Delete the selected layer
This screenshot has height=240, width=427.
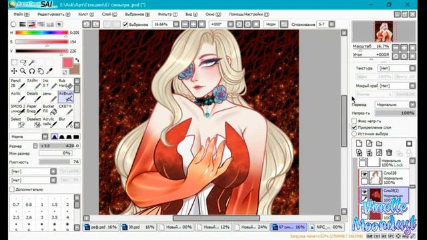point(389,153)
